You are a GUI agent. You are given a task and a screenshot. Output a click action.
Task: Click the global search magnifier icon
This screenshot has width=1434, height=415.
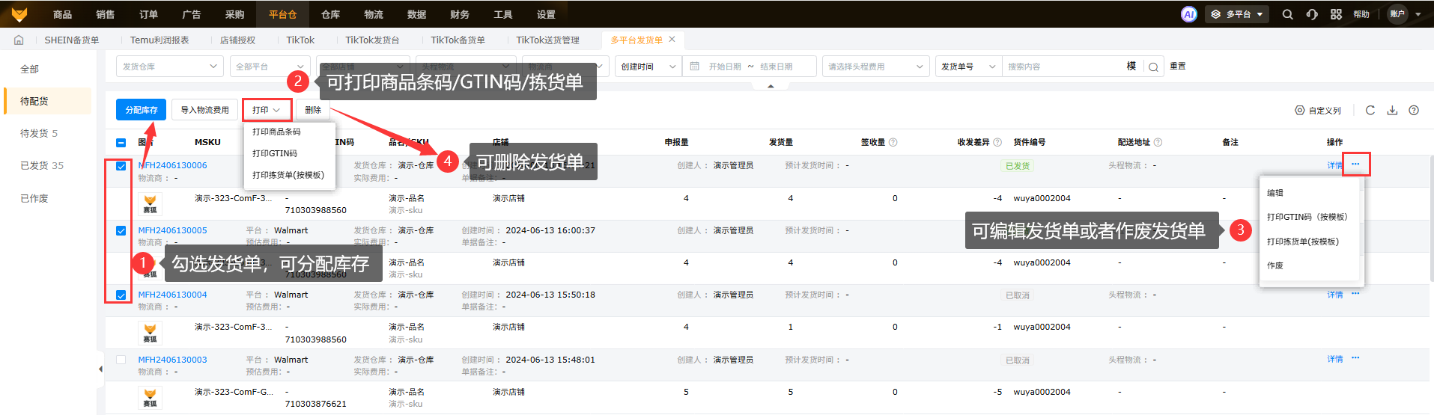[1287, 14]
